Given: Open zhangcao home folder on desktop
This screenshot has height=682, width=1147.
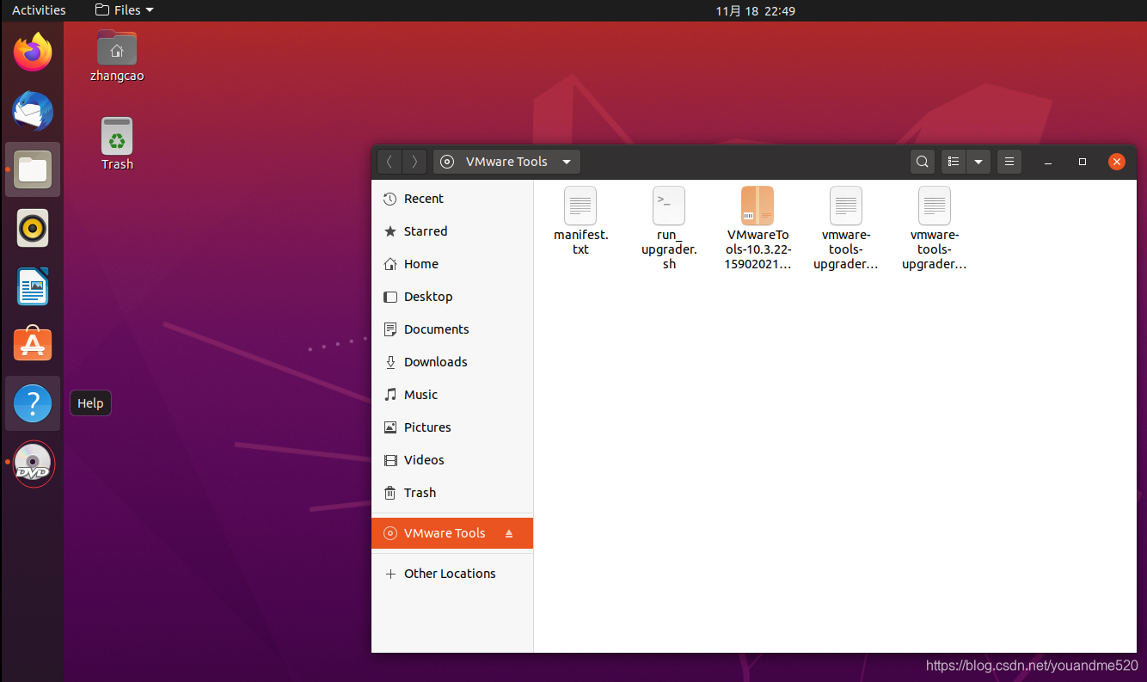Looking at the screenshot, I should point(117,56).
